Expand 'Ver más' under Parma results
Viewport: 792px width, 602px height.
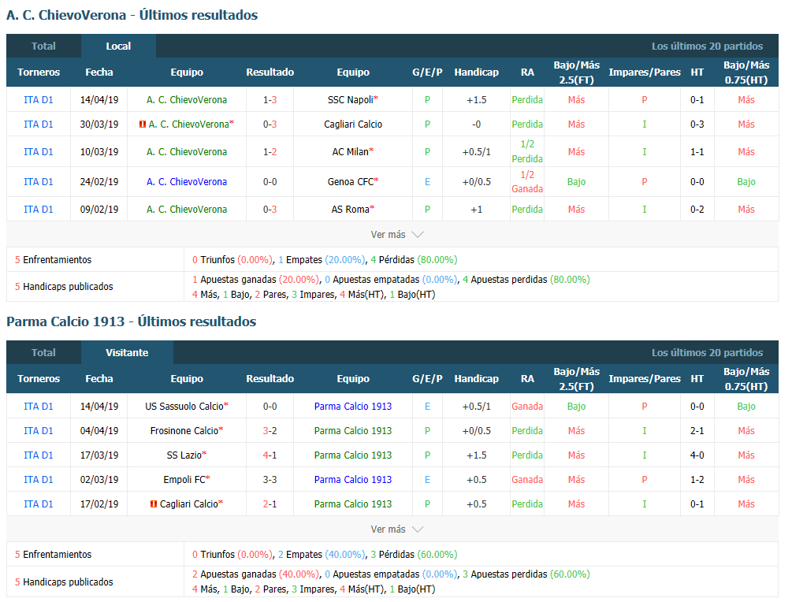(396, 530)
